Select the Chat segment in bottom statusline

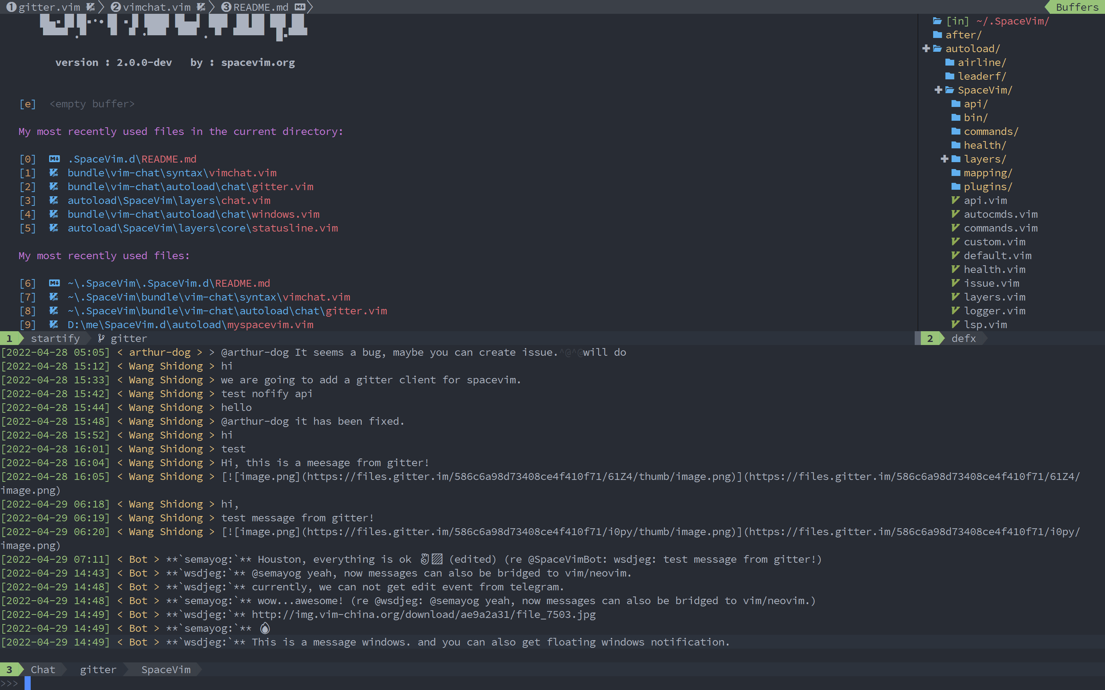(43, 670)
